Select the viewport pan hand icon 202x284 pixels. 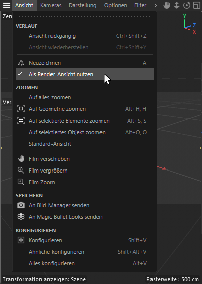click(x=166, y=5)
